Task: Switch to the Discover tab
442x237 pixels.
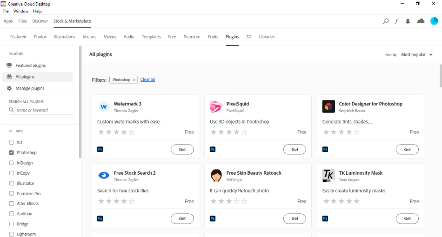Action: point(40,21)
